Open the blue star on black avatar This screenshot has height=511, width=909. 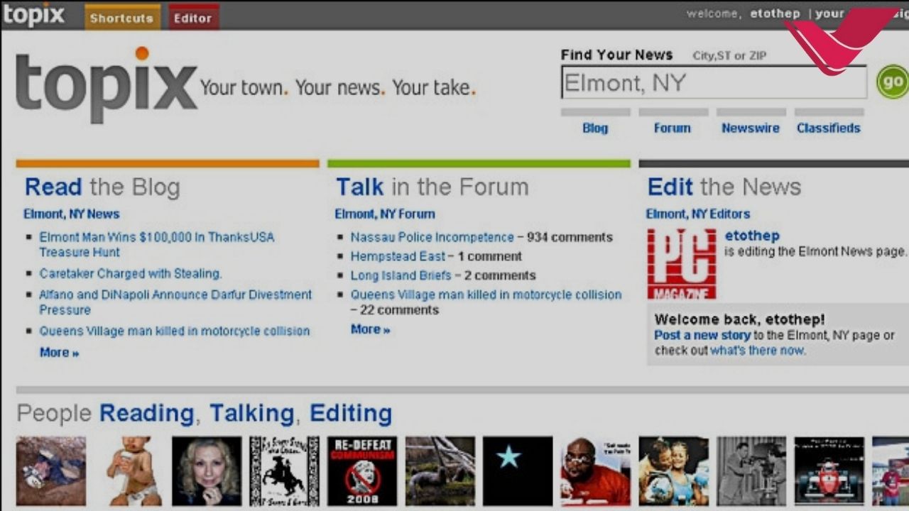pyautogui.click(x=518, y=471)
